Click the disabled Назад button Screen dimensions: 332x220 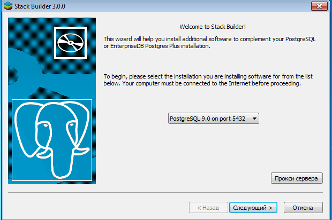click(208, 208)
